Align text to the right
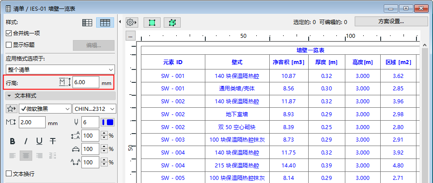The height and width of the screenshot is (183, 433). pyautogui.click(x=39, y=155)
